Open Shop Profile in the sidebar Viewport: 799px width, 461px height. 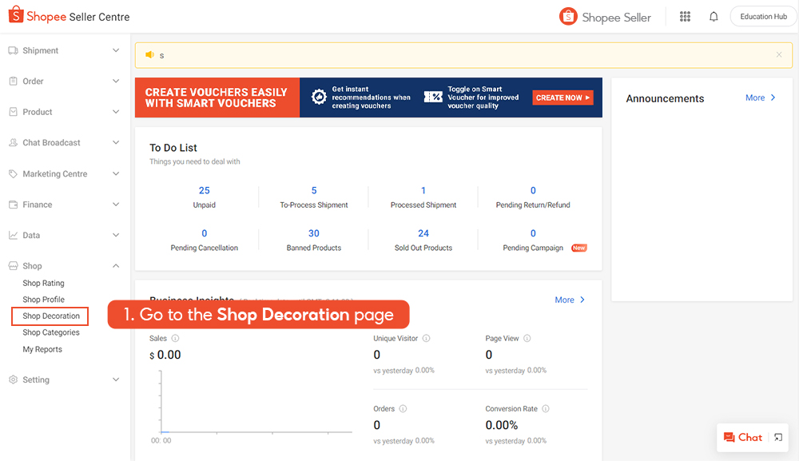click(43, 300)
